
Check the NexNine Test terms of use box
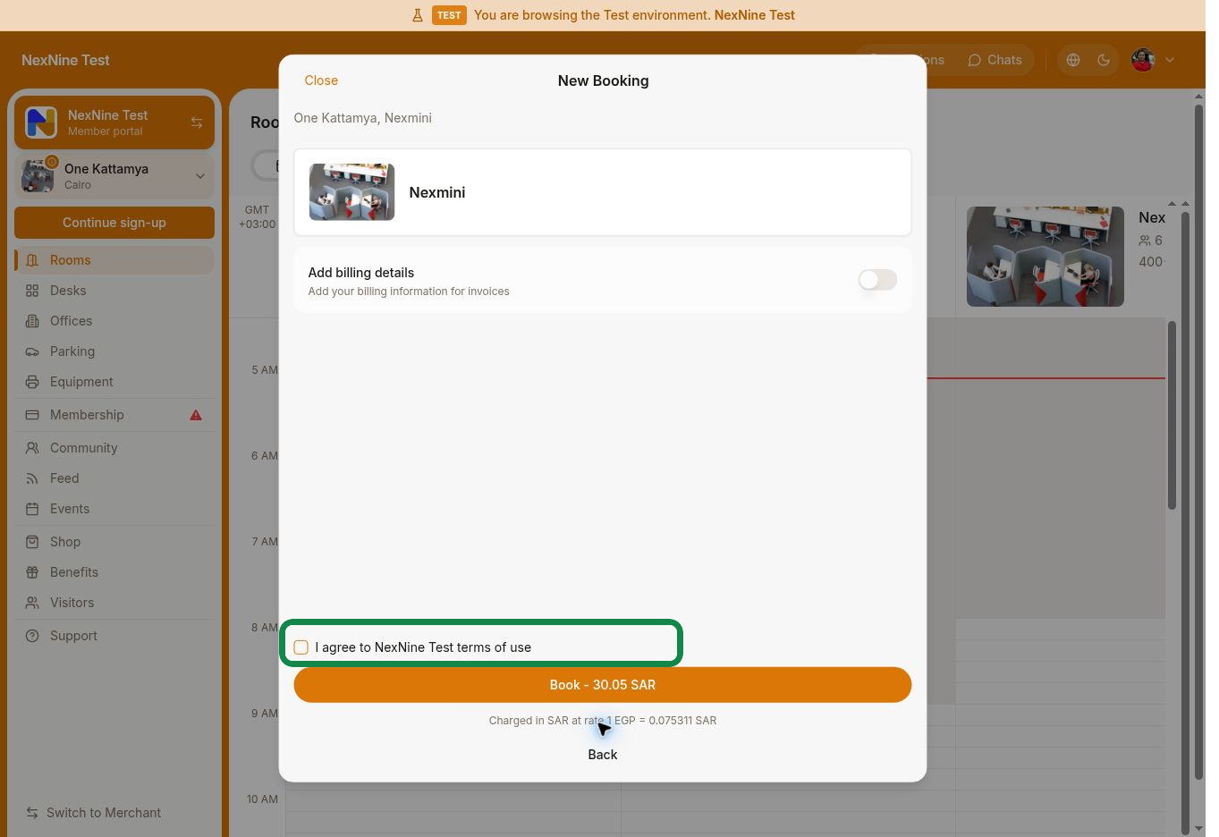click(301, 647)
